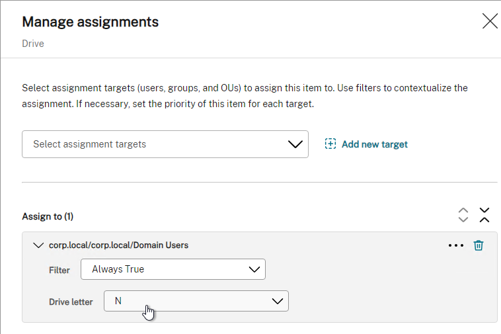Delete the Domain Users assignment with trash icon
501x334 pixels.
[x=479, y=245]
